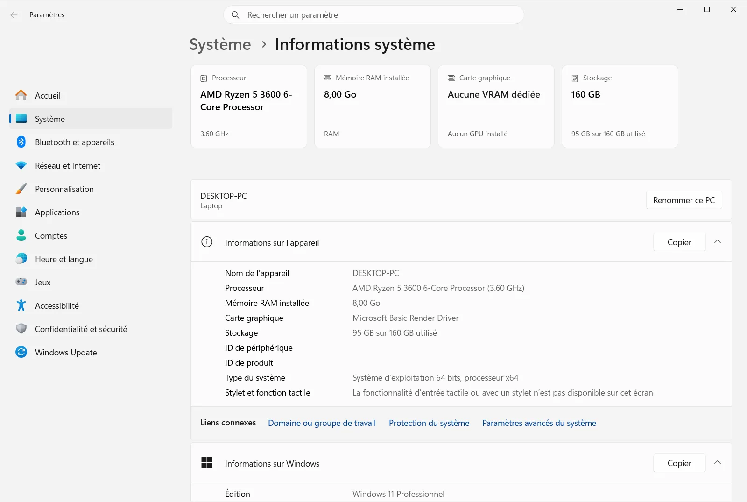The image size is (747, 502).
Task: Click the Windows Update refresh icon
Action: (x=21, y=352)
